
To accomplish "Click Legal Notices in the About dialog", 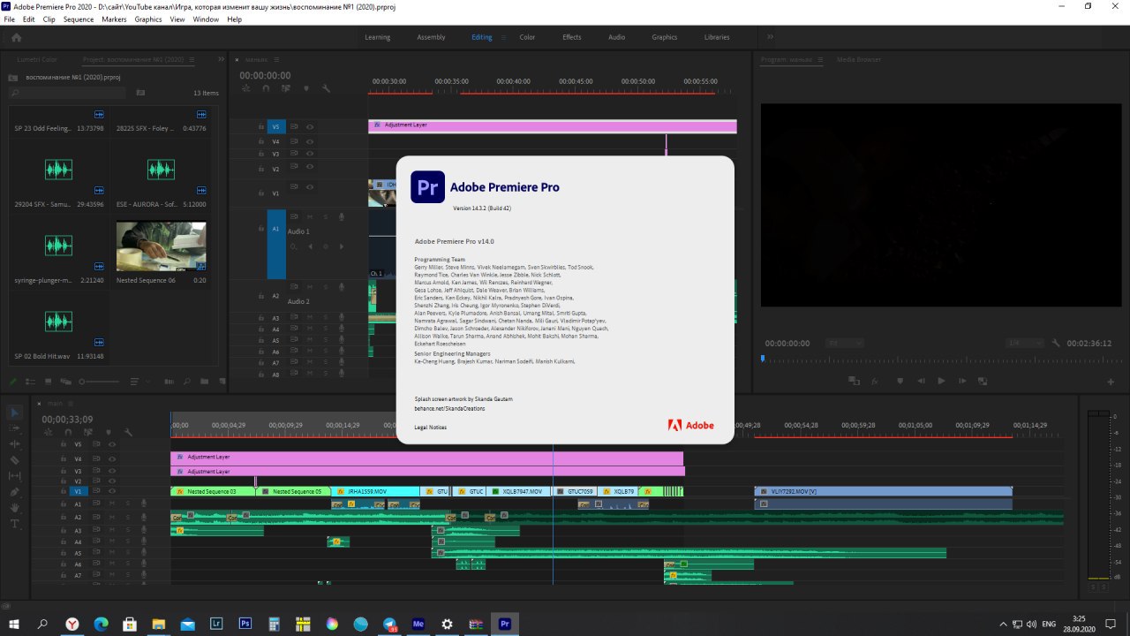I will (x=431, y=428).
